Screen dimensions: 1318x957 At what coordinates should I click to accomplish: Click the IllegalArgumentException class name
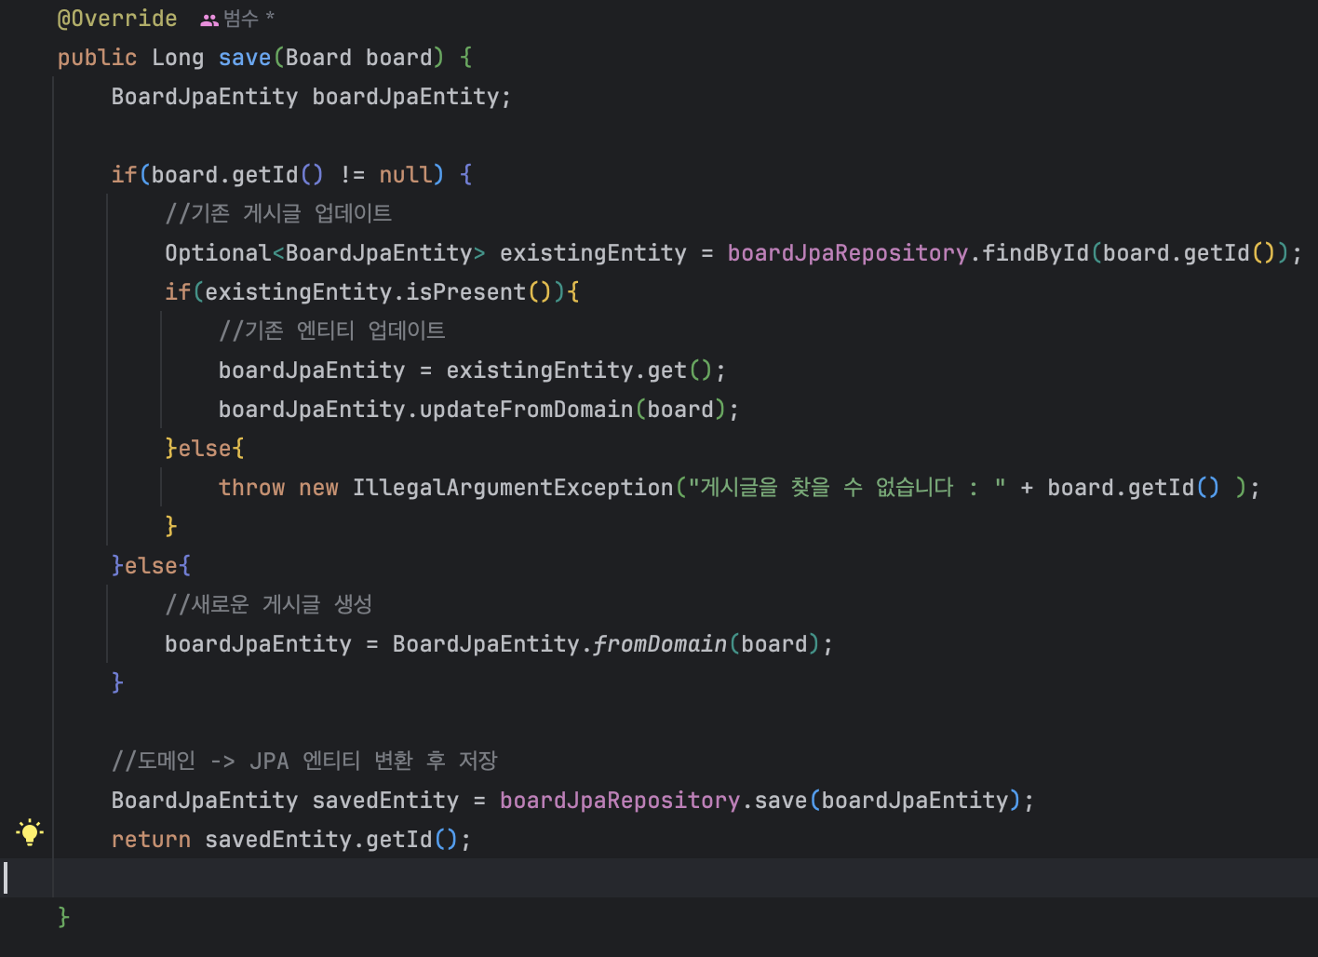[512, 488]
